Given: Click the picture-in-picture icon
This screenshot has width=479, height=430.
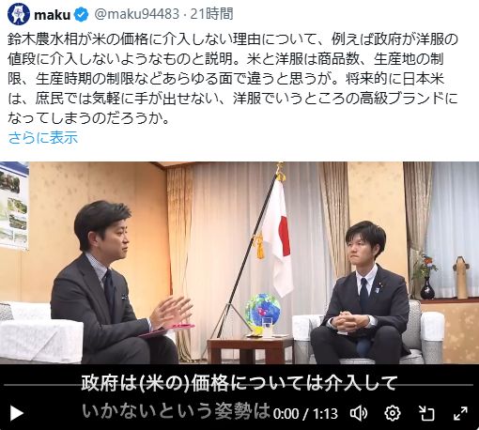Looking at the screenshot, I should (426, 413).
